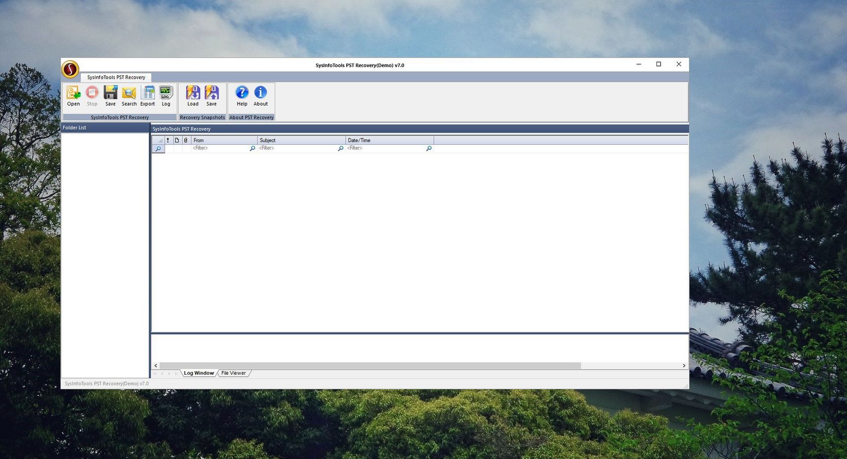The height and width of the screenshot is (459, 847).
Task: Click the log window horizontal scrollbar thumb
Action: [x=370, y=366]
